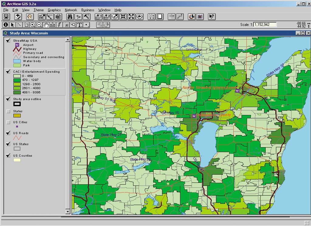Click the Airport legend symbol
Viewport: 311px width, 226px height.
click(17, 45)
